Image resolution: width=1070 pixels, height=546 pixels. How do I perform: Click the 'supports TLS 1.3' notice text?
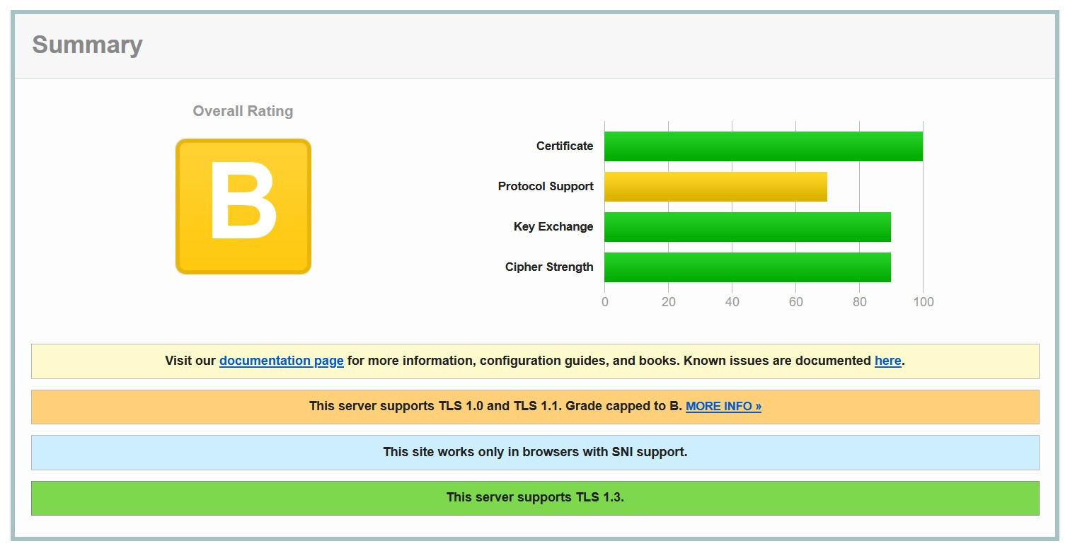pos(535,497)
